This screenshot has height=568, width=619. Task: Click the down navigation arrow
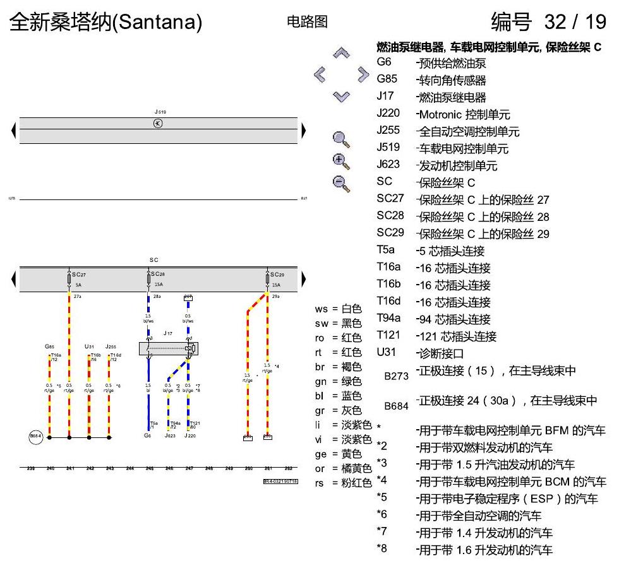click(x=341, y=97)
